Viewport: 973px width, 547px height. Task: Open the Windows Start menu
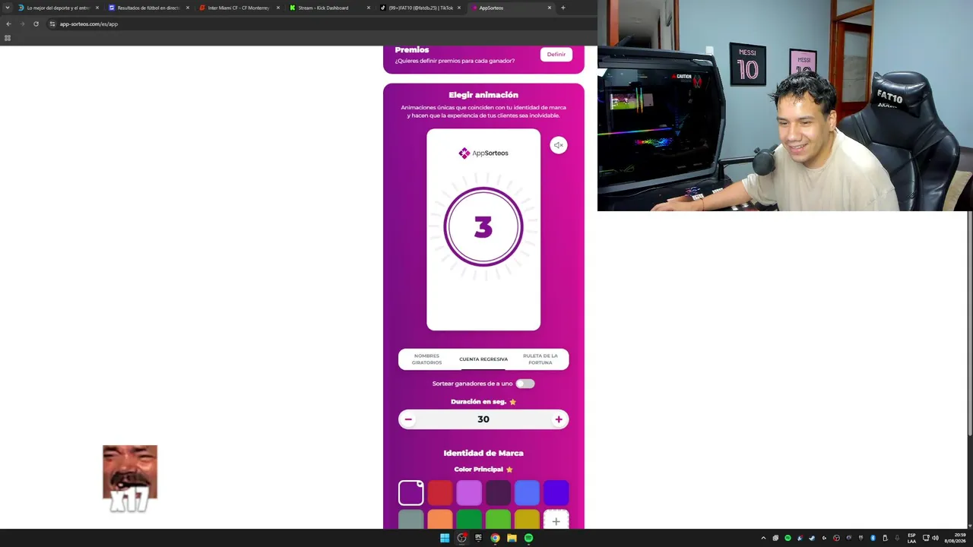(445, 538)
